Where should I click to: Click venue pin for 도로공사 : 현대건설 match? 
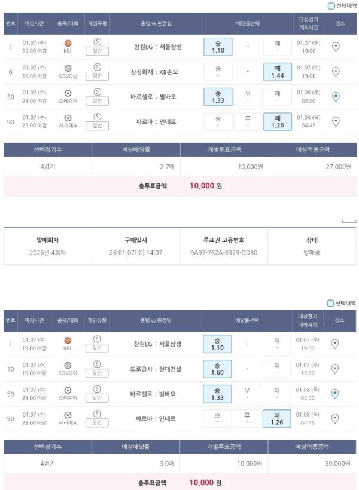[336, 369]
